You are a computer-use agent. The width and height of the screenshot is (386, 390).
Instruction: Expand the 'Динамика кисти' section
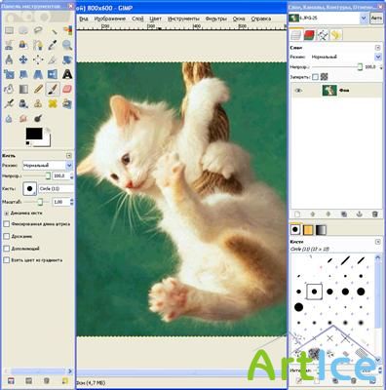click(x=6, y=214)
